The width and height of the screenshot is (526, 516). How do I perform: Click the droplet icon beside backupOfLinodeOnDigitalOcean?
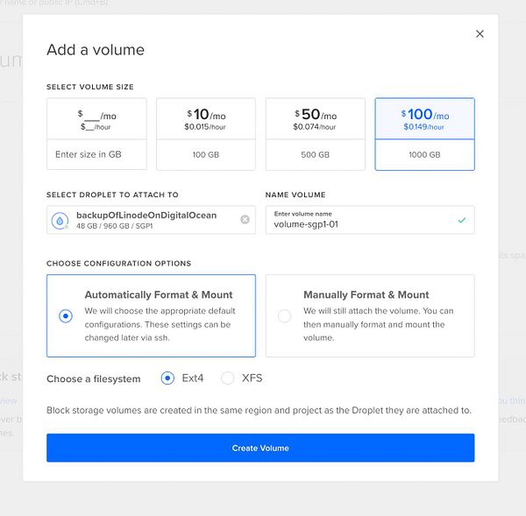[60, 220]
